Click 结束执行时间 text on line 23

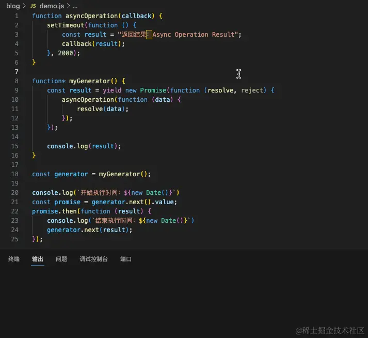(x=114, y=221)
